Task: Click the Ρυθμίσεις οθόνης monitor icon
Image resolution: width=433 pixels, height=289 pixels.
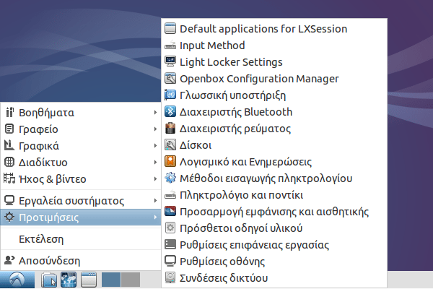Action: click(x=170, y=262)
